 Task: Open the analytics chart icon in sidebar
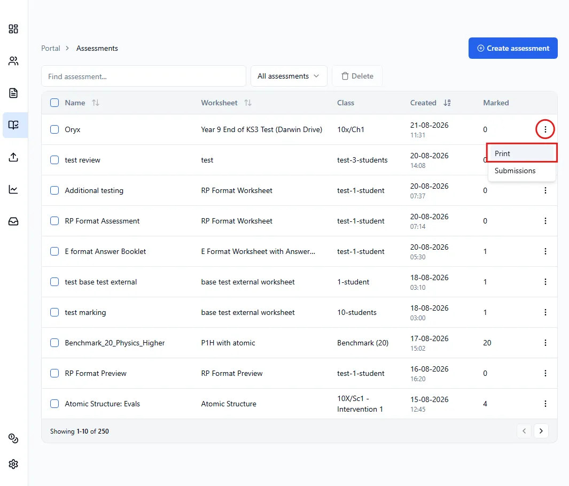point(13,189)
